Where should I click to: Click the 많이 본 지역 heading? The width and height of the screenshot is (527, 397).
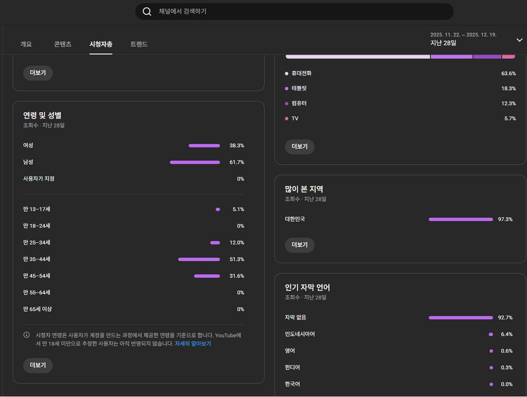[304, 189]
